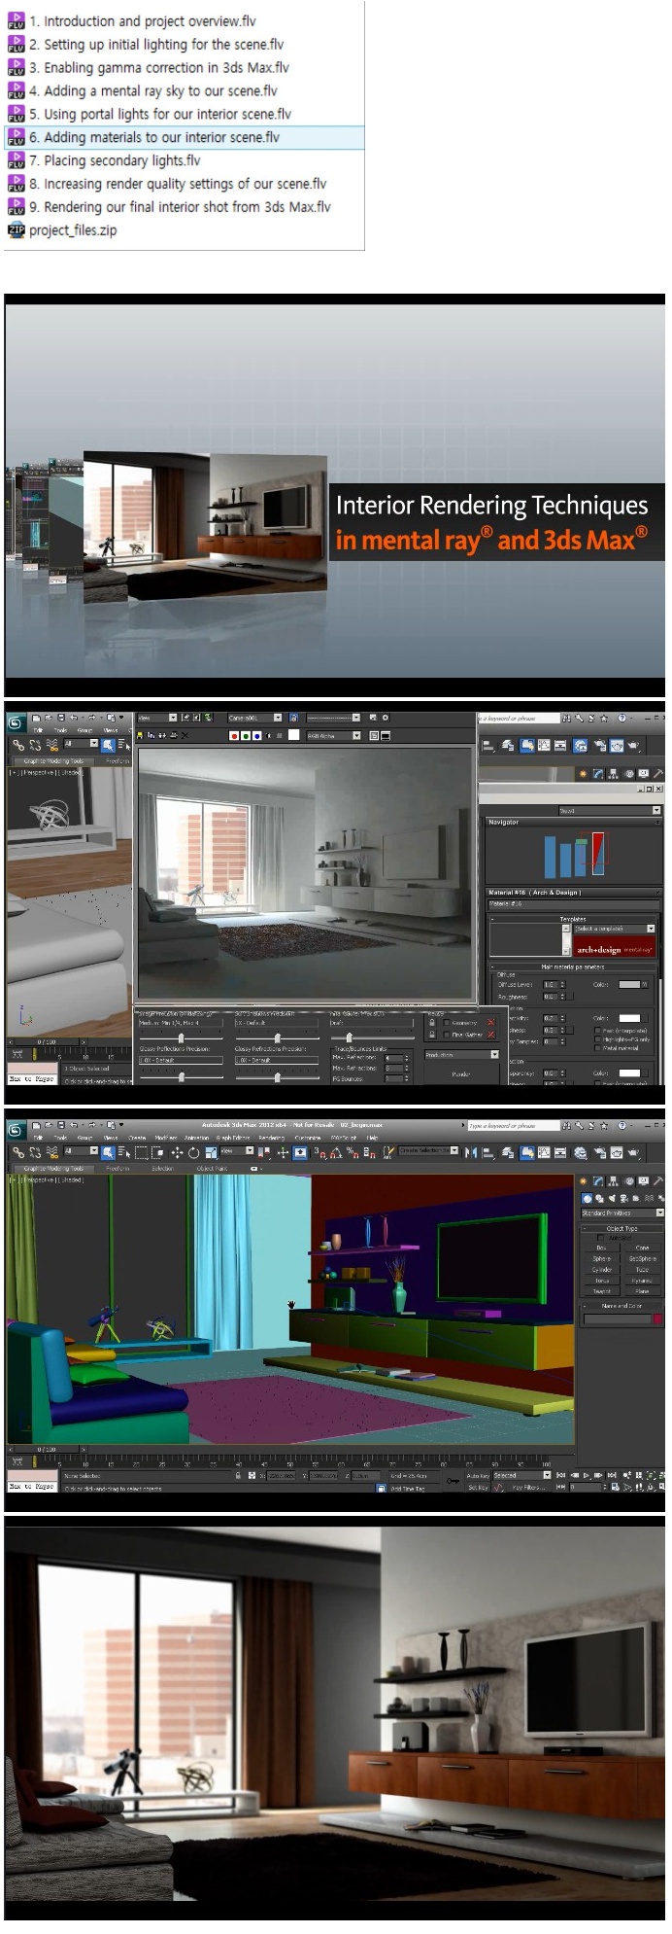Image resolution: width=672 pixels, height=1934 pixels.
Task: Select '6. Adding materials to our interior scene.flv'
Action: (x=184, y=137)
